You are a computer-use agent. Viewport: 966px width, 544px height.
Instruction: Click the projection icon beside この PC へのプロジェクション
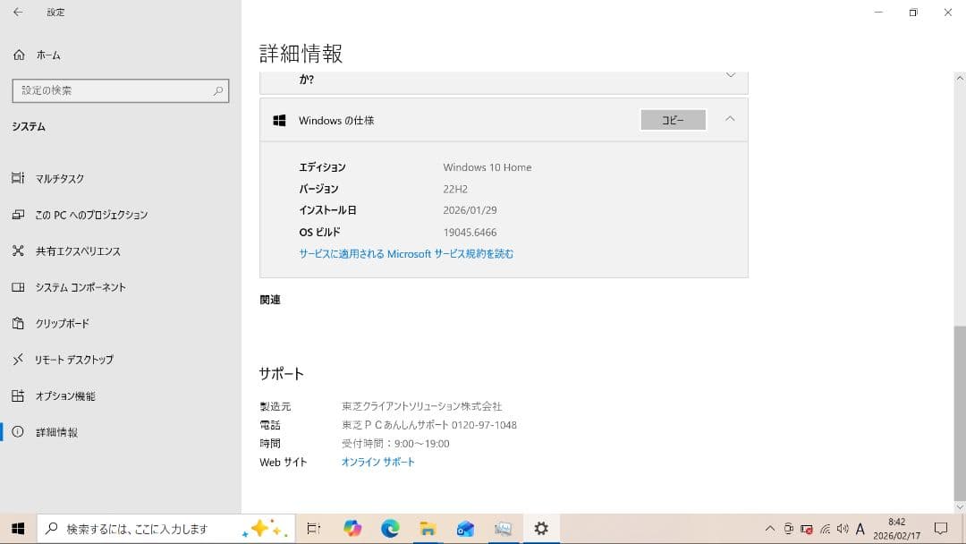pos(18,215)
